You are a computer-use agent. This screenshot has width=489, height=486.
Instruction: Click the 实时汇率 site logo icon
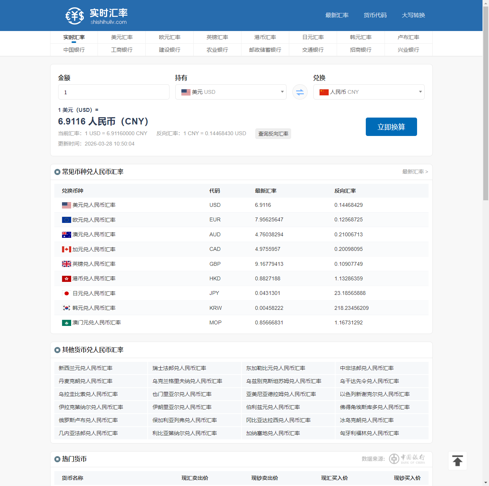point(75,16)
